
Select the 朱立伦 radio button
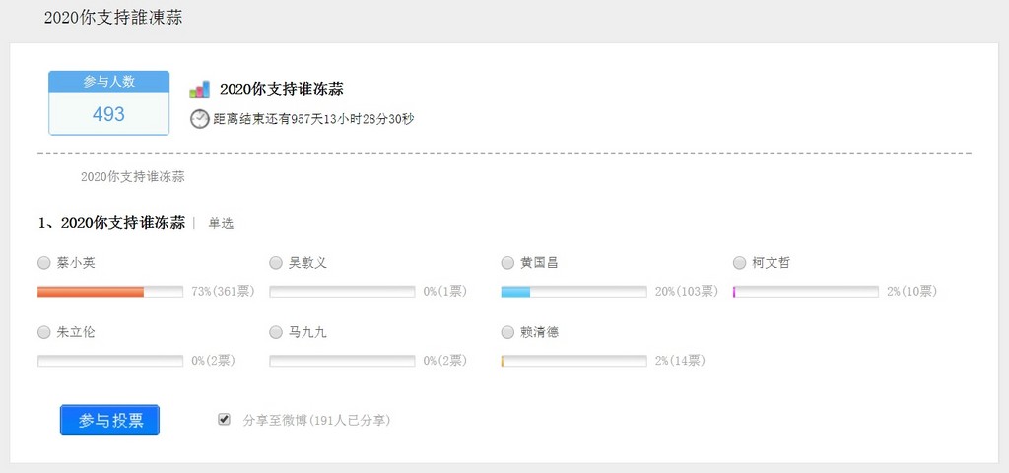[x=43, y=332]
